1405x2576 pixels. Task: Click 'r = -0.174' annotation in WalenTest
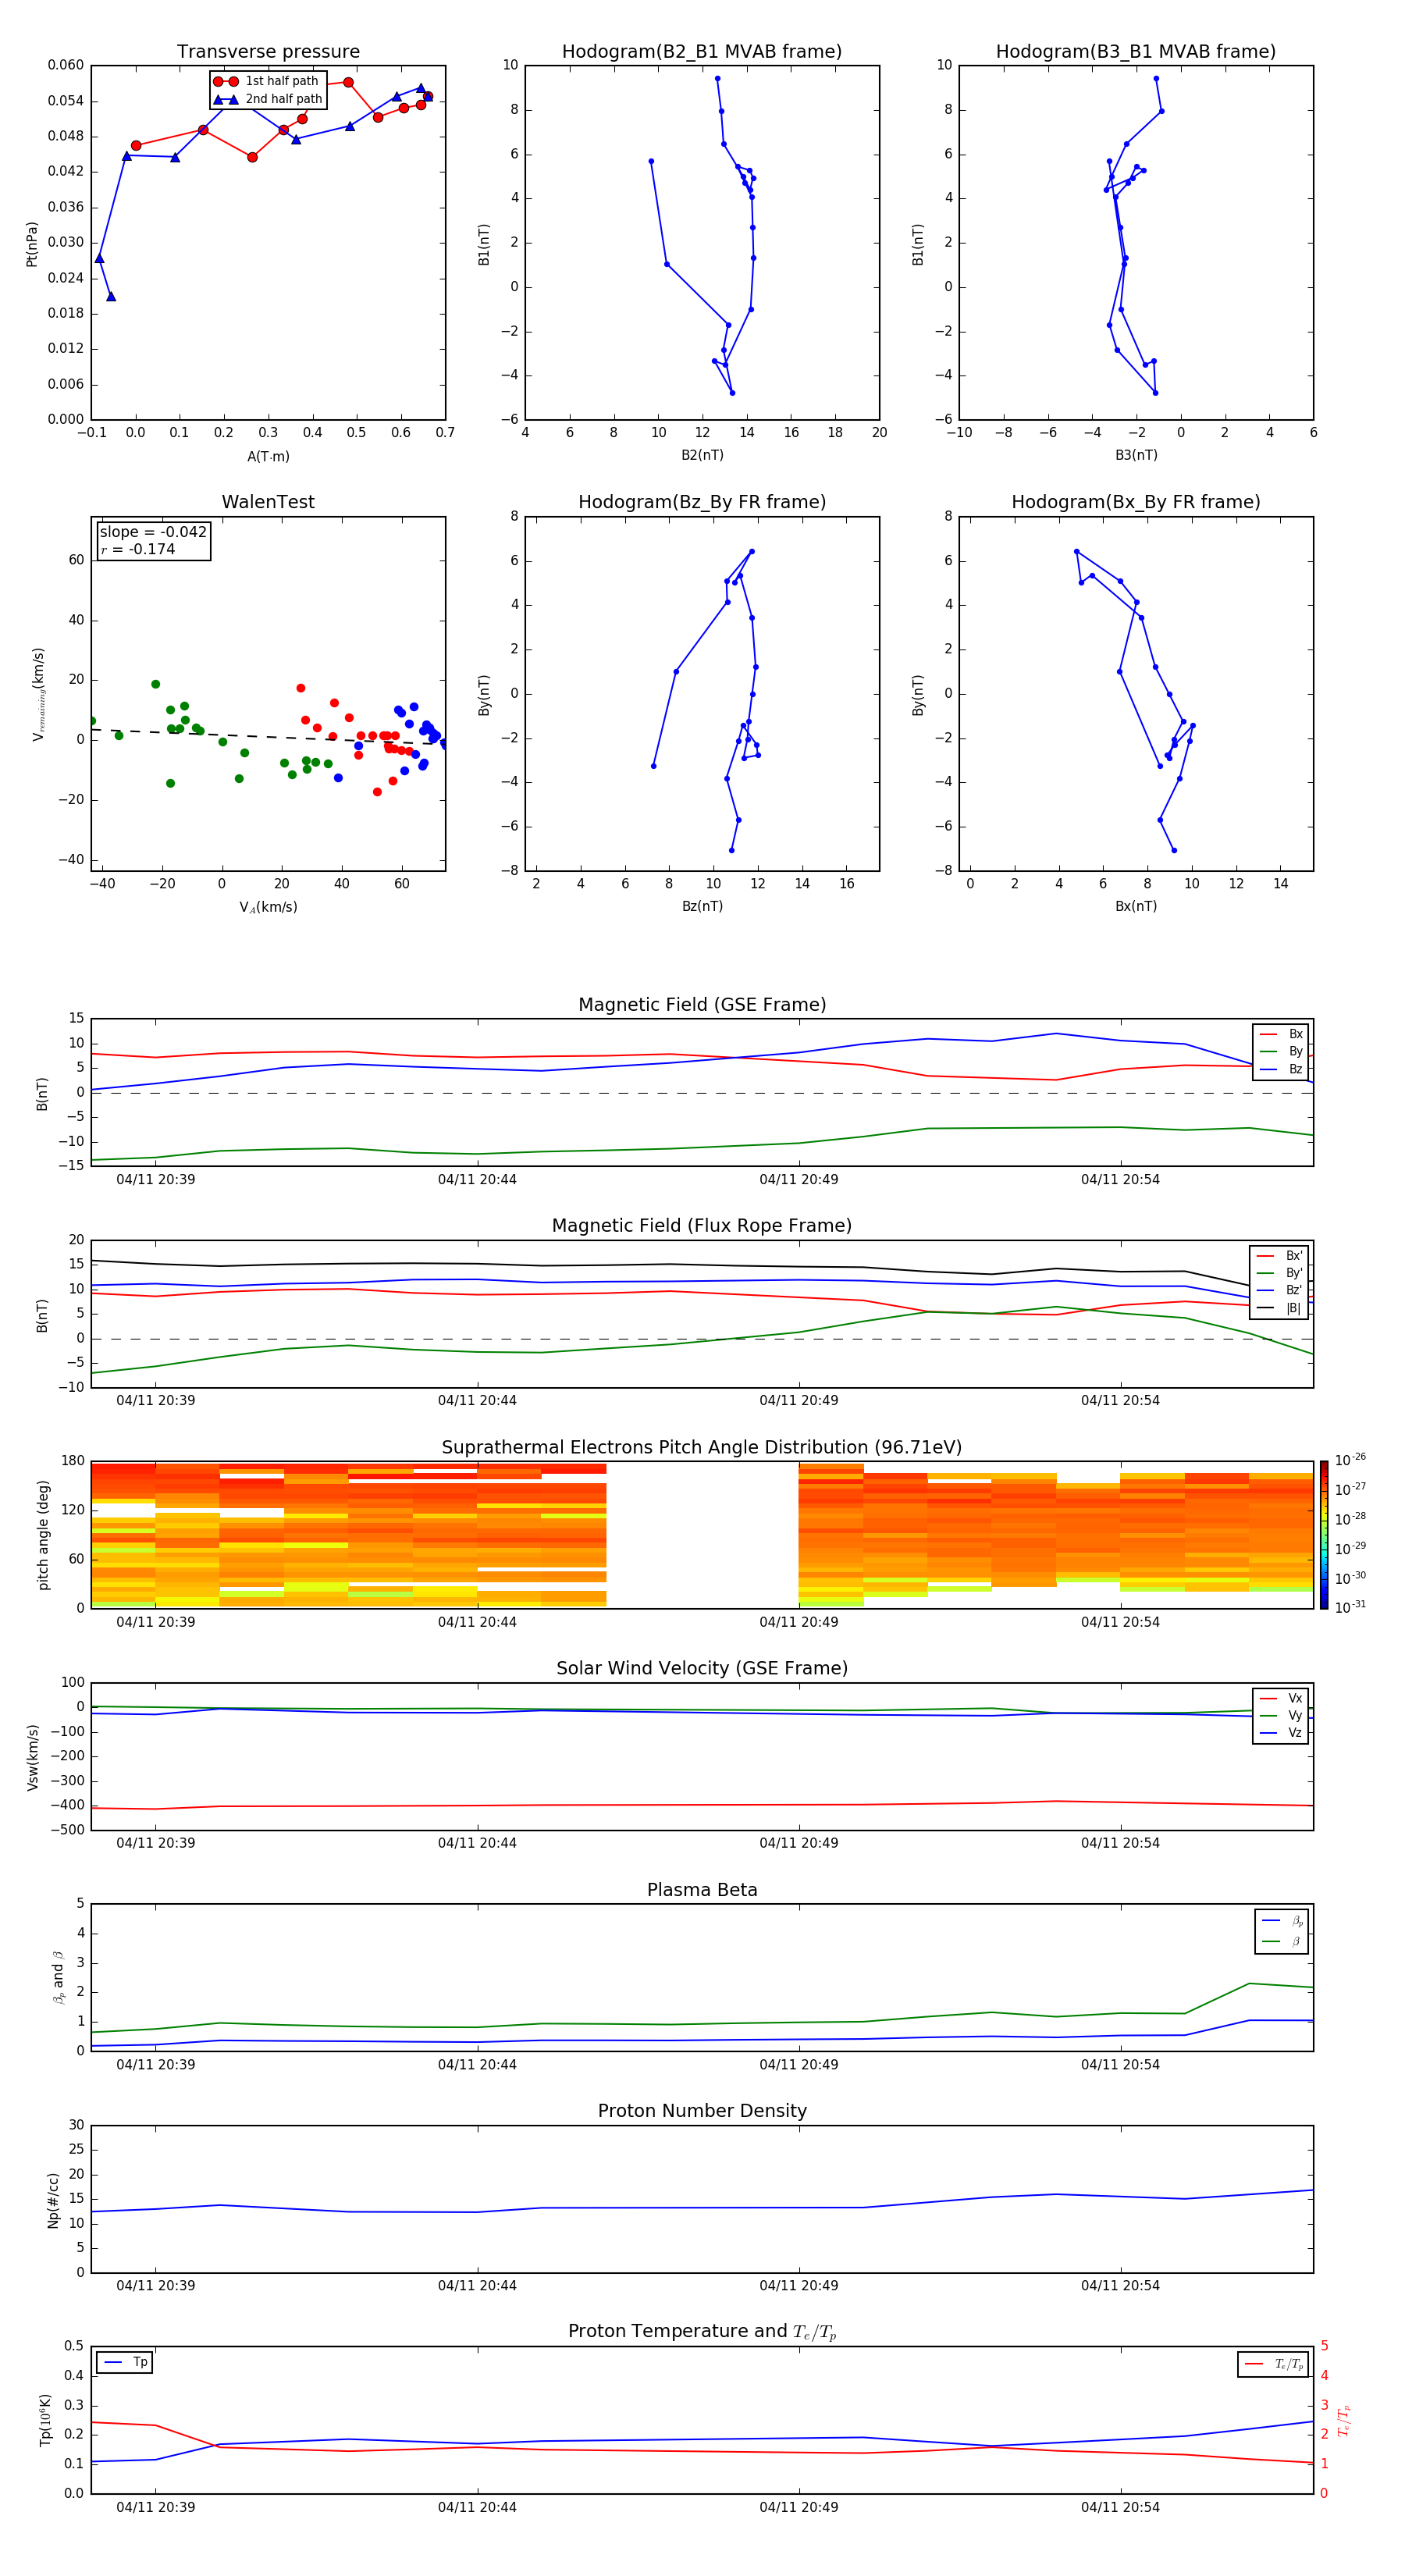point(138,549)
